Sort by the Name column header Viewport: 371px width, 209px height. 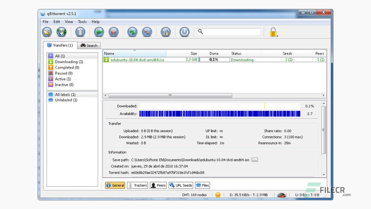tap(134, 53)
